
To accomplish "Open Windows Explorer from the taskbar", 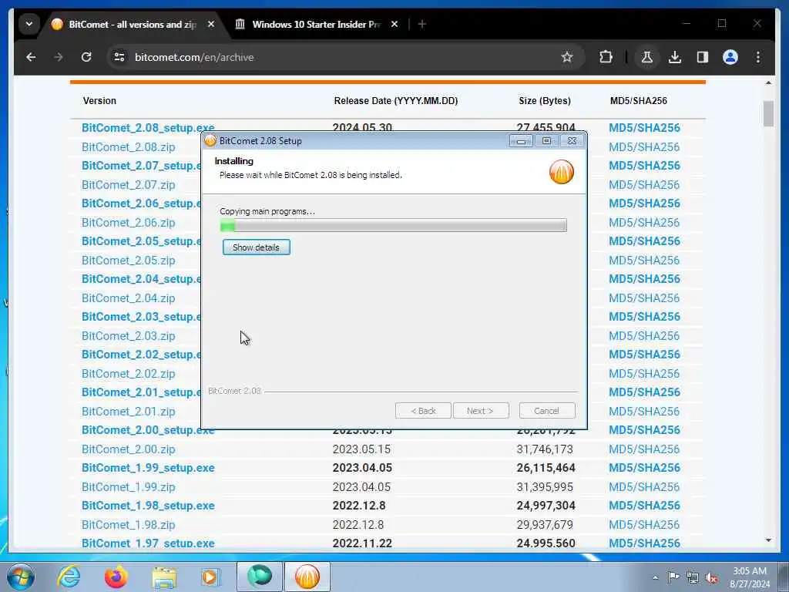I will point(164,577).
